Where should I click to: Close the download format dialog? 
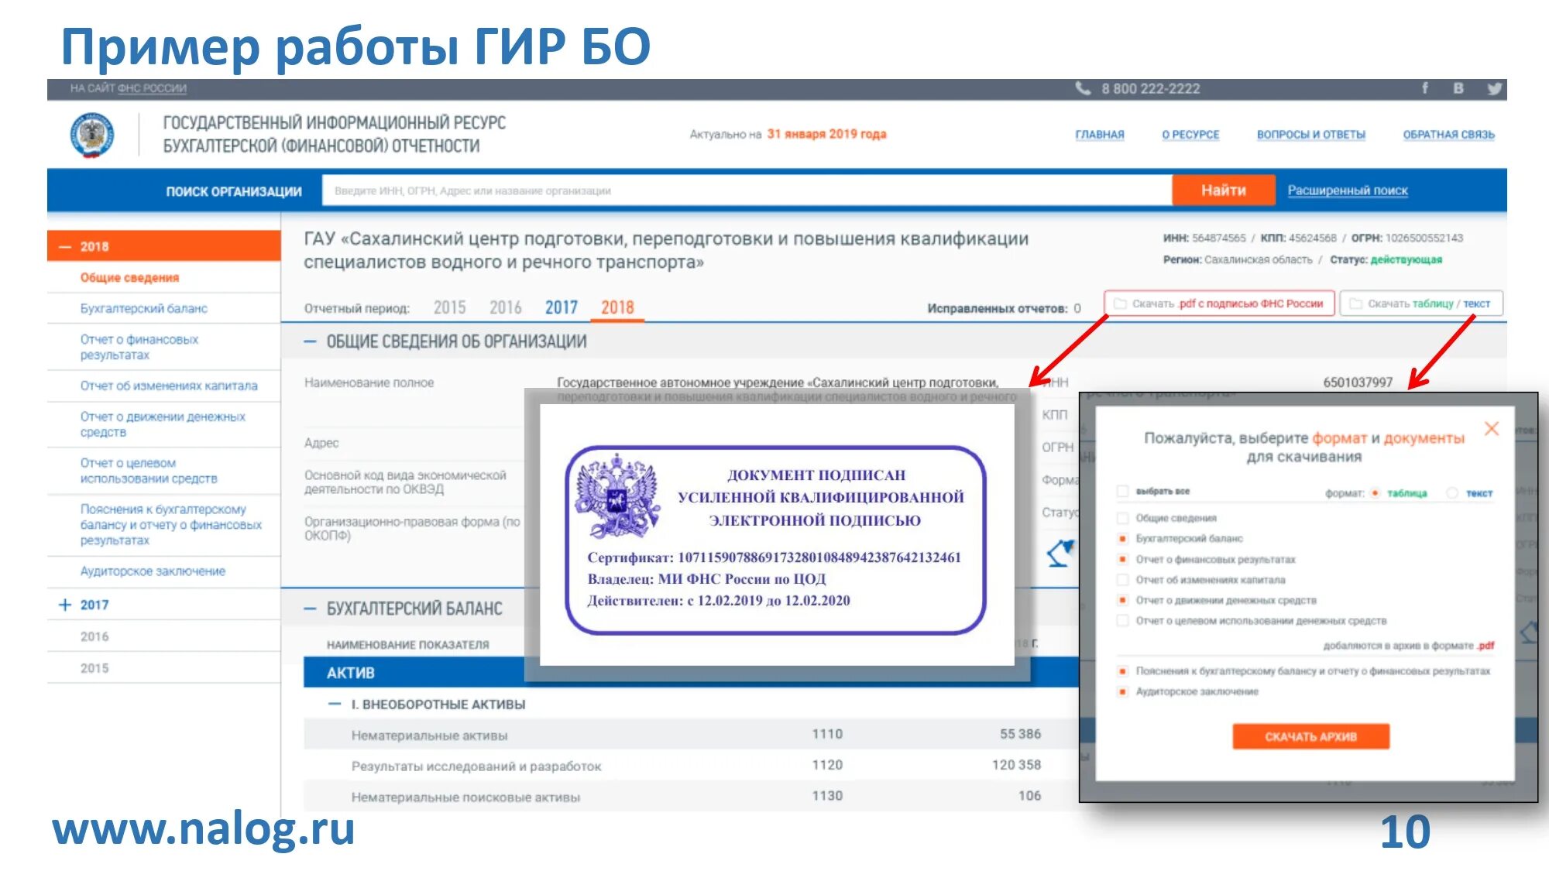point(1491,429)
